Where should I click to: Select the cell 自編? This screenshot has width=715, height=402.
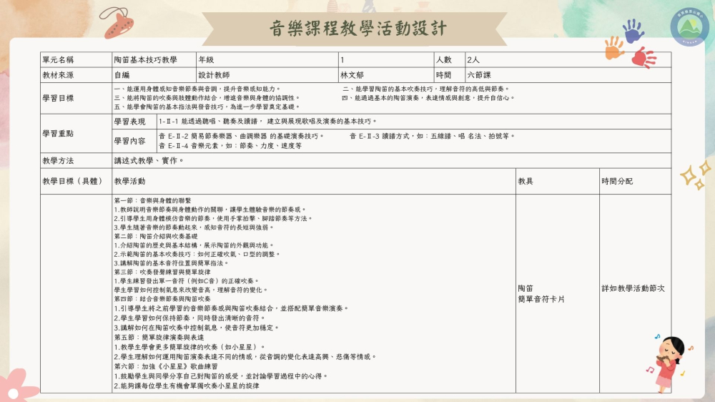154,75
